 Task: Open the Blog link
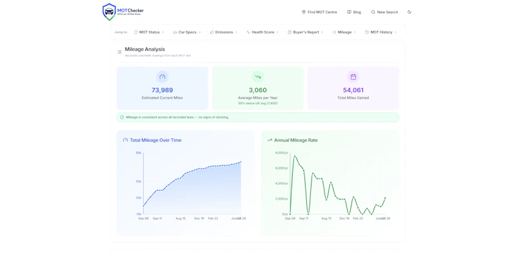(353, 12)
